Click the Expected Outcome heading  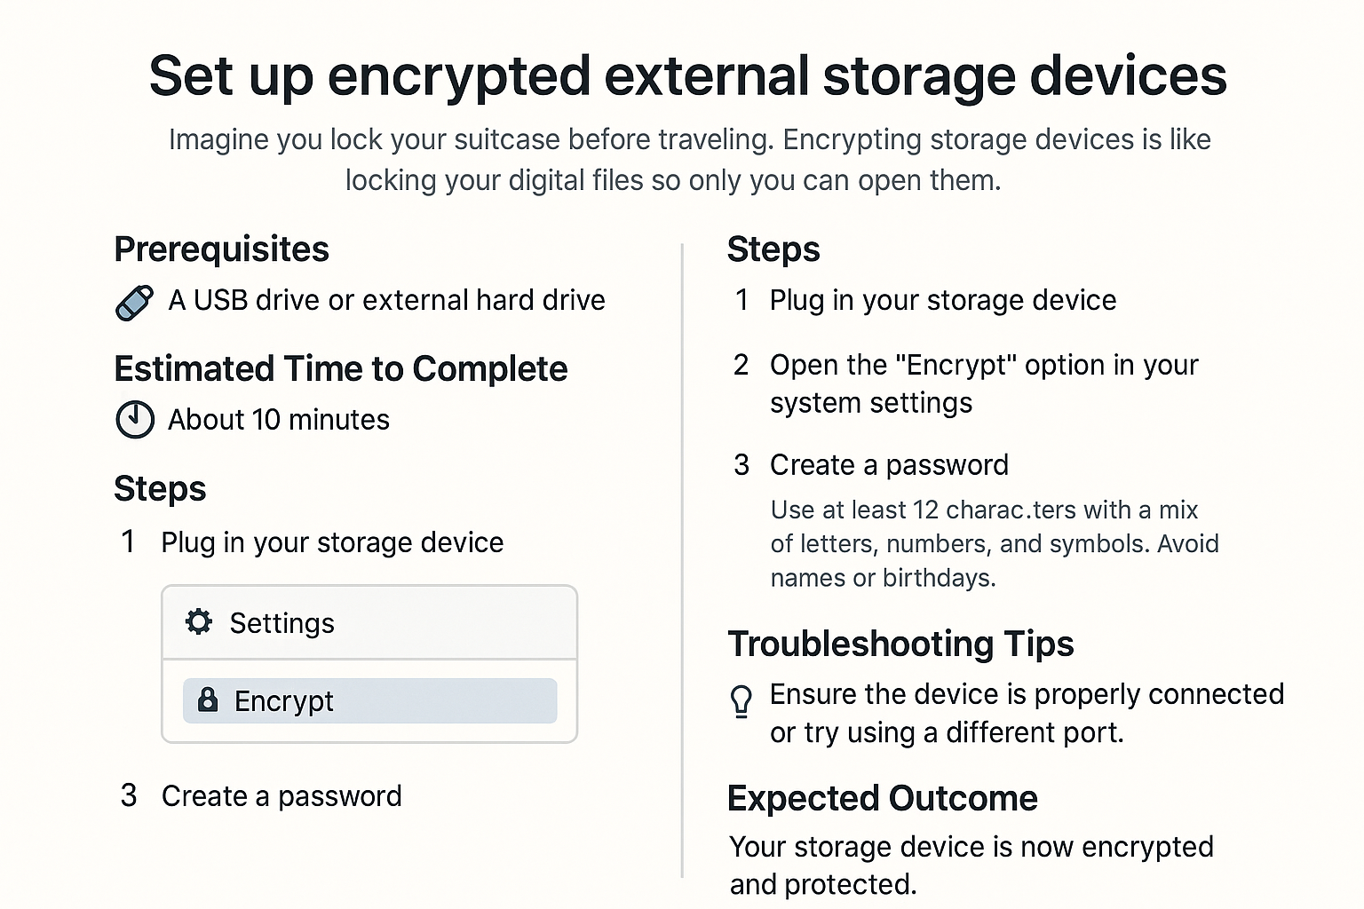[x=883, y=798]
